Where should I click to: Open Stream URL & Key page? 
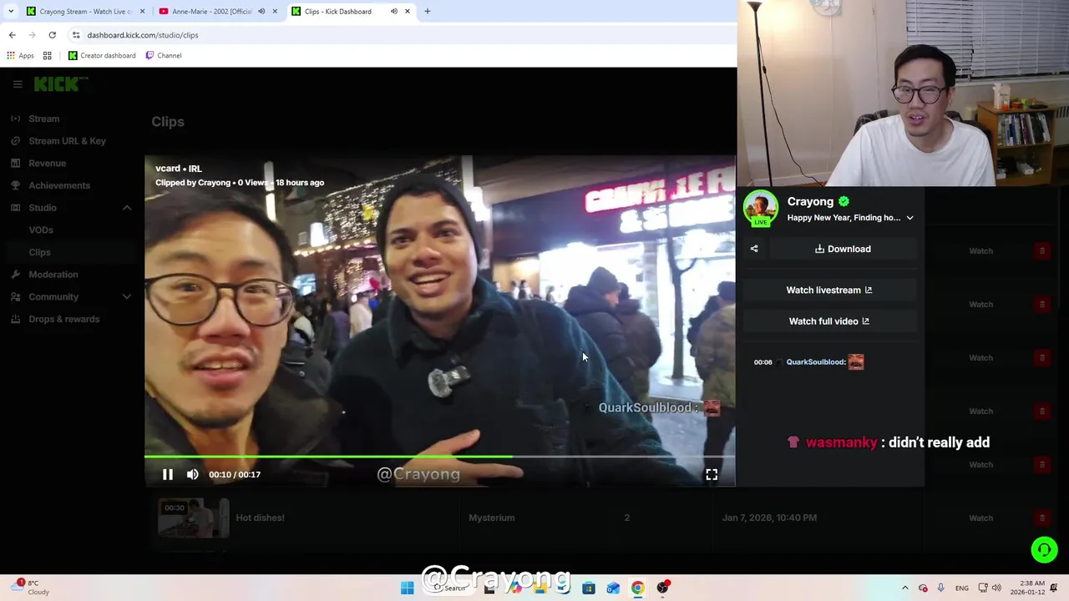click(x=67, y=141)
